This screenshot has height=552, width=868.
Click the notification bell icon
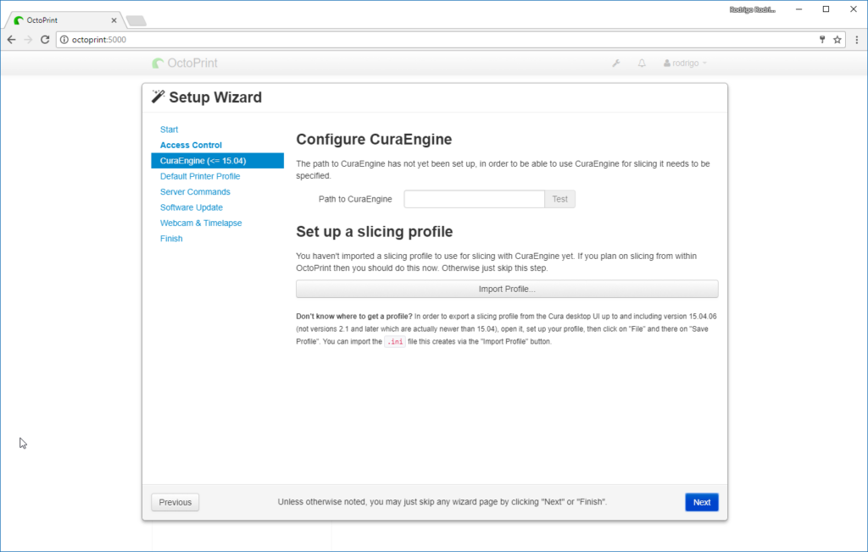(642, 63)
